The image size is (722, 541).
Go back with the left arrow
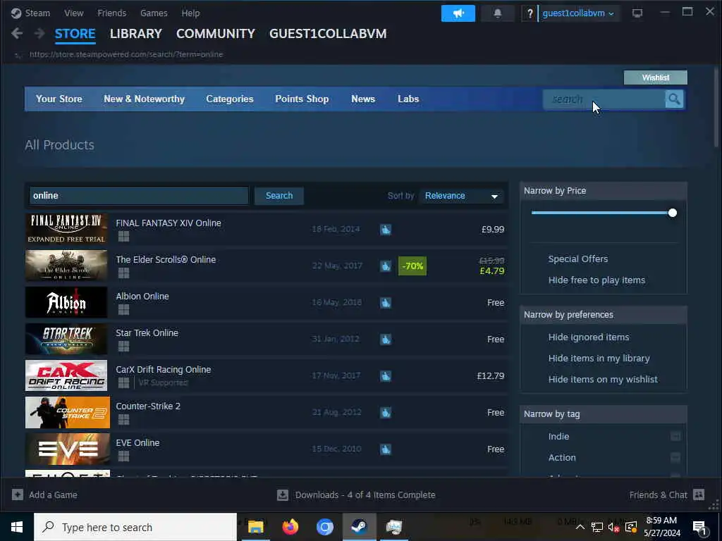(x=17, y=34)
